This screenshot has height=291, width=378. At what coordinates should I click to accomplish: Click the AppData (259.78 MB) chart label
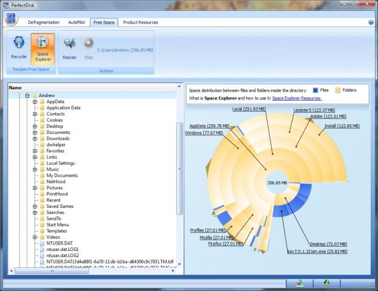click(x=209, y=126)
